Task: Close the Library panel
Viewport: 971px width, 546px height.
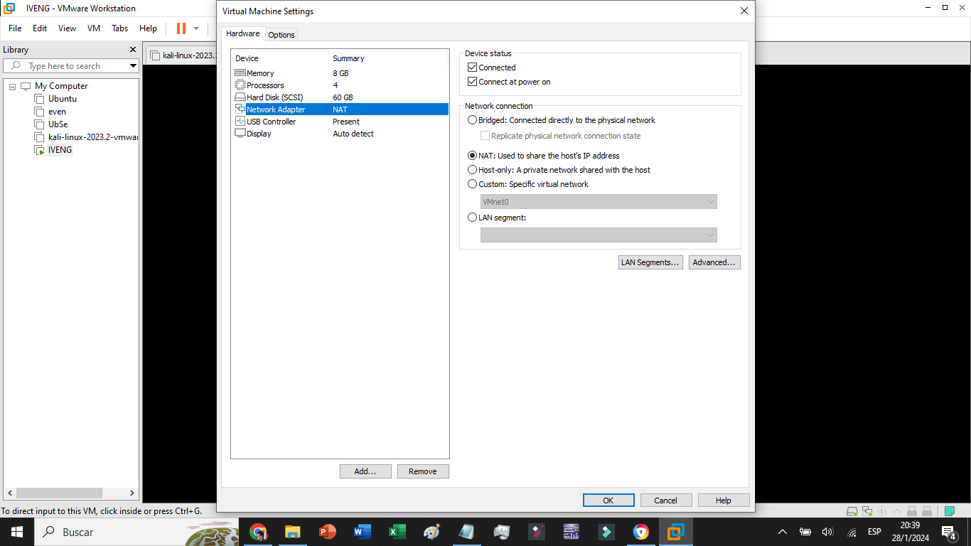Action: tap(132, 50)
